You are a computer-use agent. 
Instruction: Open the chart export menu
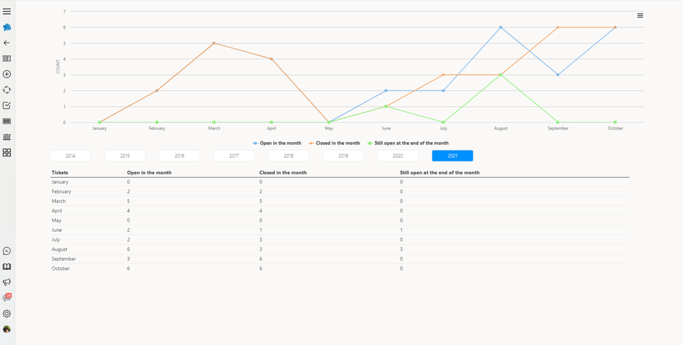click(640, 15)
